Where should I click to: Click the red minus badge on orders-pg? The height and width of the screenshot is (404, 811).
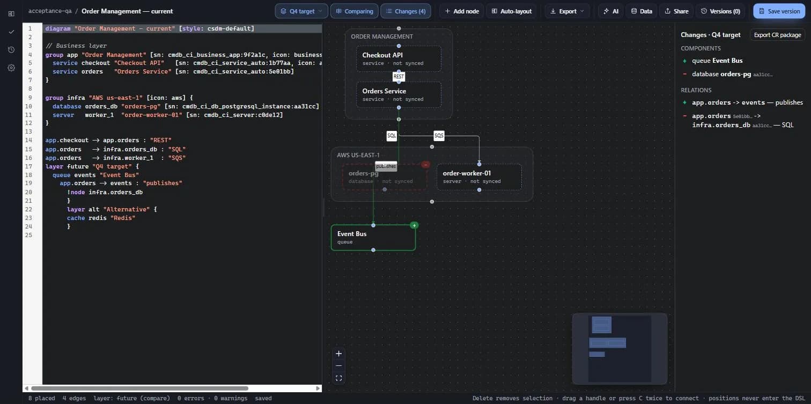[x=425, y=165]
